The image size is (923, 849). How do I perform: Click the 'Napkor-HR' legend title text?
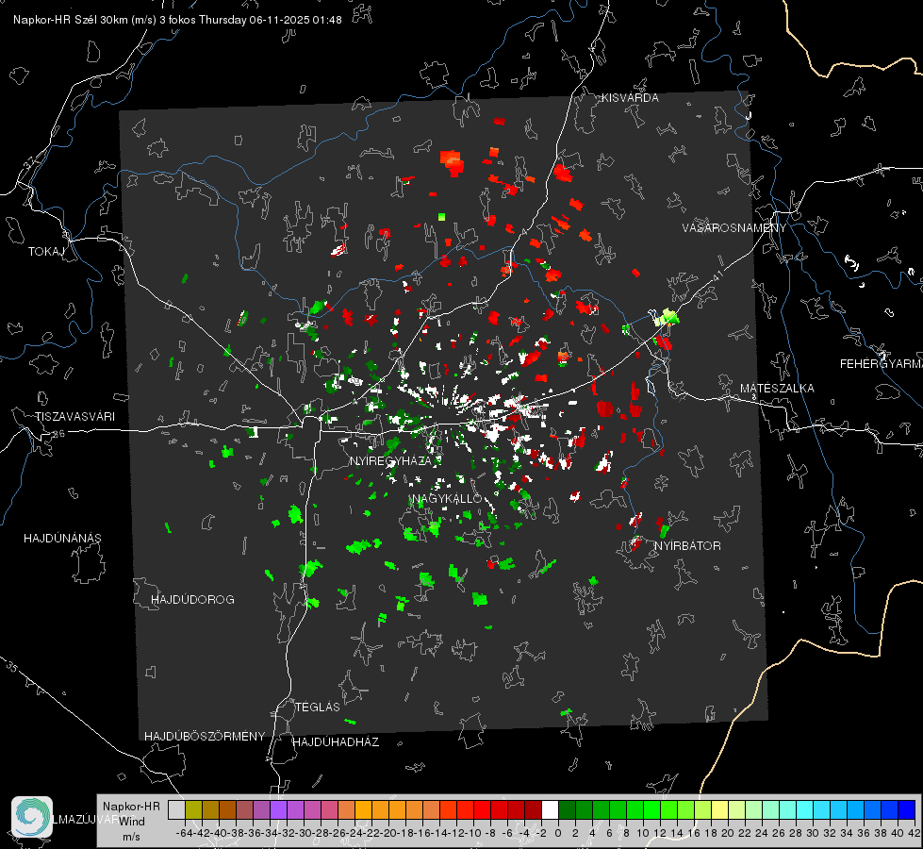pos(131,806)
